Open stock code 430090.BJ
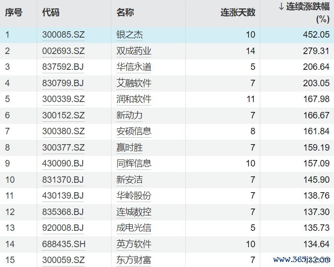Viewport: 334px width, 267px height. (x=63, y=163)
